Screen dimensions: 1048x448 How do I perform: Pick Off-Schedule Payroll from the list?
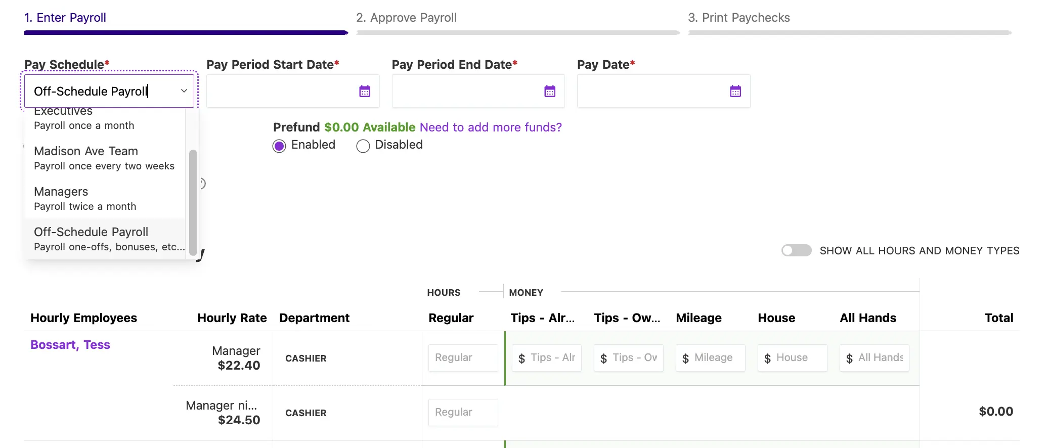[104, 239]
